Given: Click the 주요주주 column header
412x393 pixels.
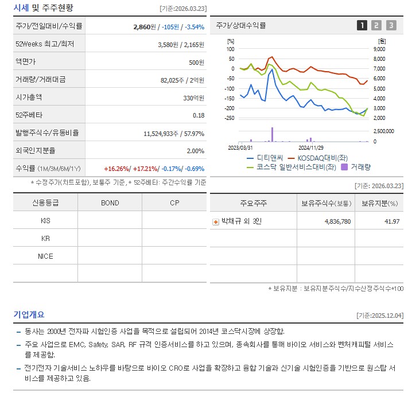Looking at the screenshot, I should coord(253,203).
